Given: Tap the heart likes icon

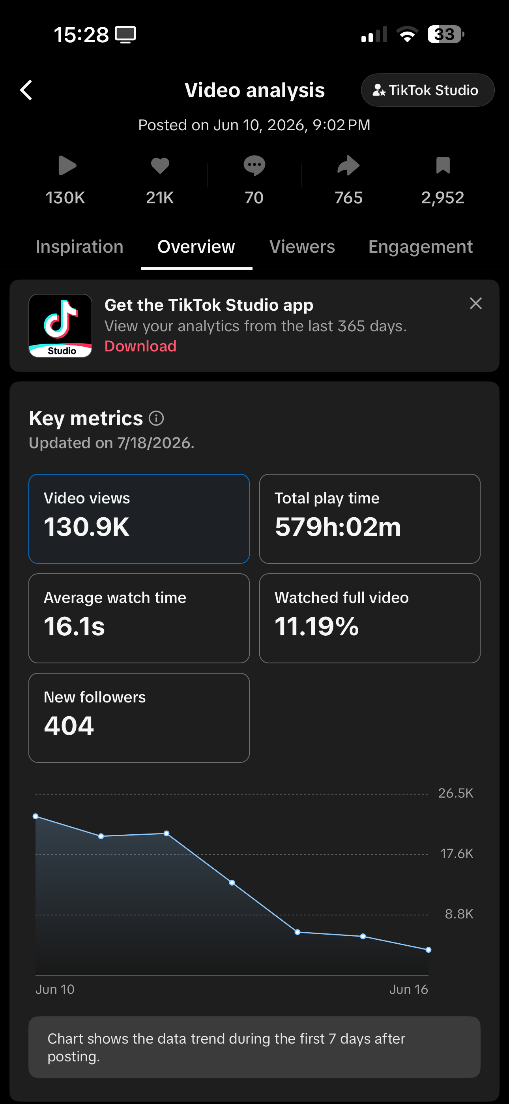Looking at the screenshot, I should click(160, 165).
